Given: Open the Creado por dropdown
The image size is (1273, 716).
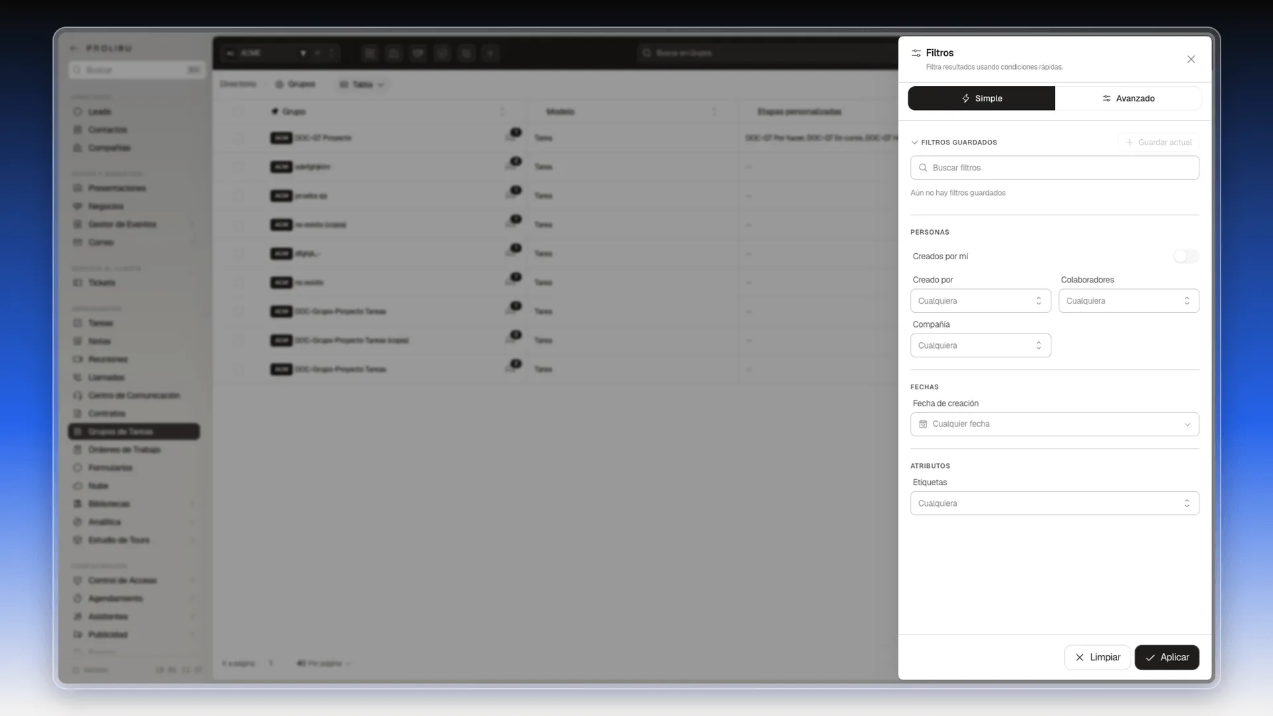Looking at the screenshot, I should [x=981, y=301].
